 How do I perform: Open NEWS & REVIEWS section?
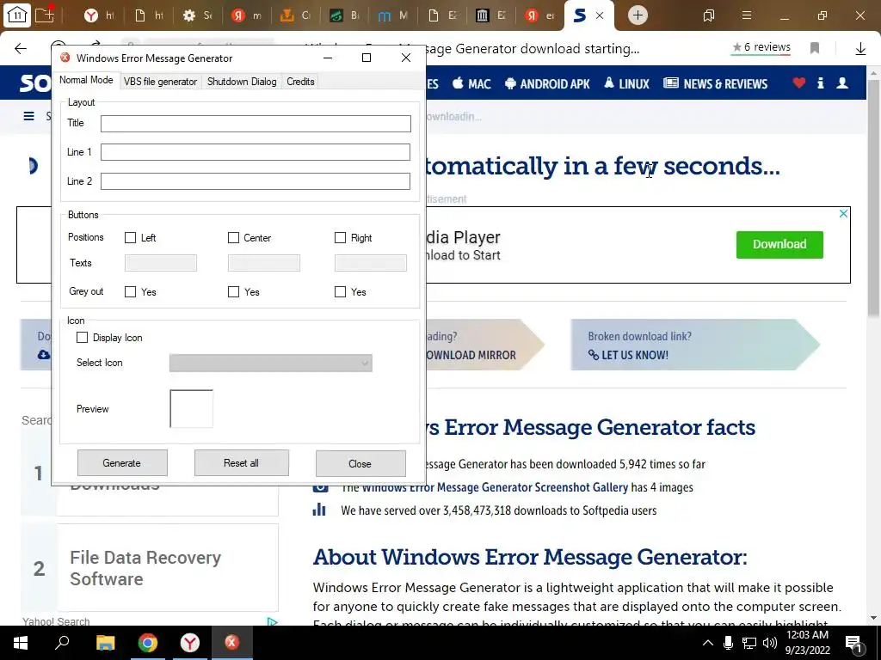pyautogui.click(x=715, y=83)
